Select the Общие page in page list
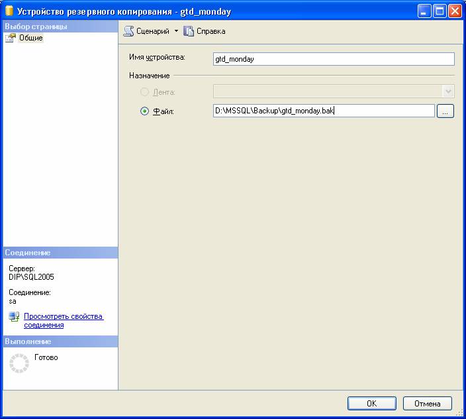Viewport: 466px width, 419px height. tap(30, 38)
